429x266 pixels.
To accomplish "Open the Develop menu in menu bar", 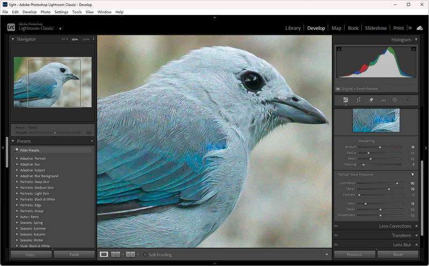I will pyautogui.click(x=29, y=12).
